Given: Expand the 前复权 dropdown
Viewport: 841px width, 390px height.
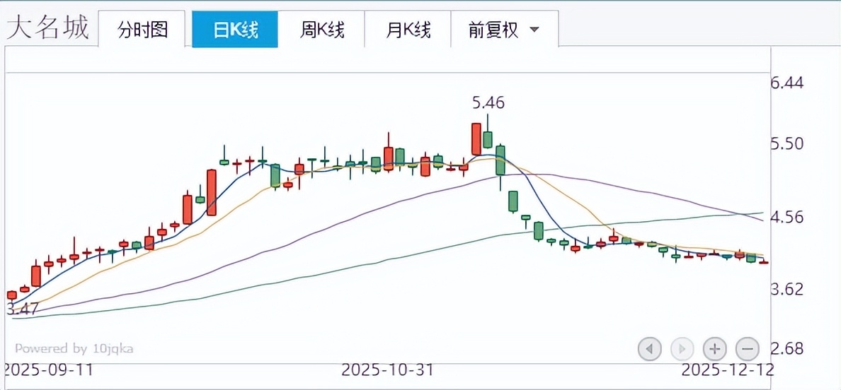Looking at the screenshot, I should click(x=503, y=30).
